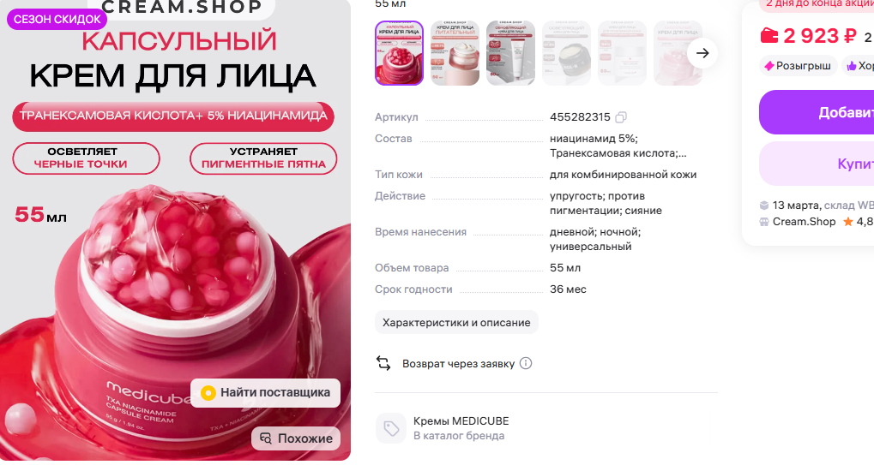Click the Найти поставщика button

point(265,393)
